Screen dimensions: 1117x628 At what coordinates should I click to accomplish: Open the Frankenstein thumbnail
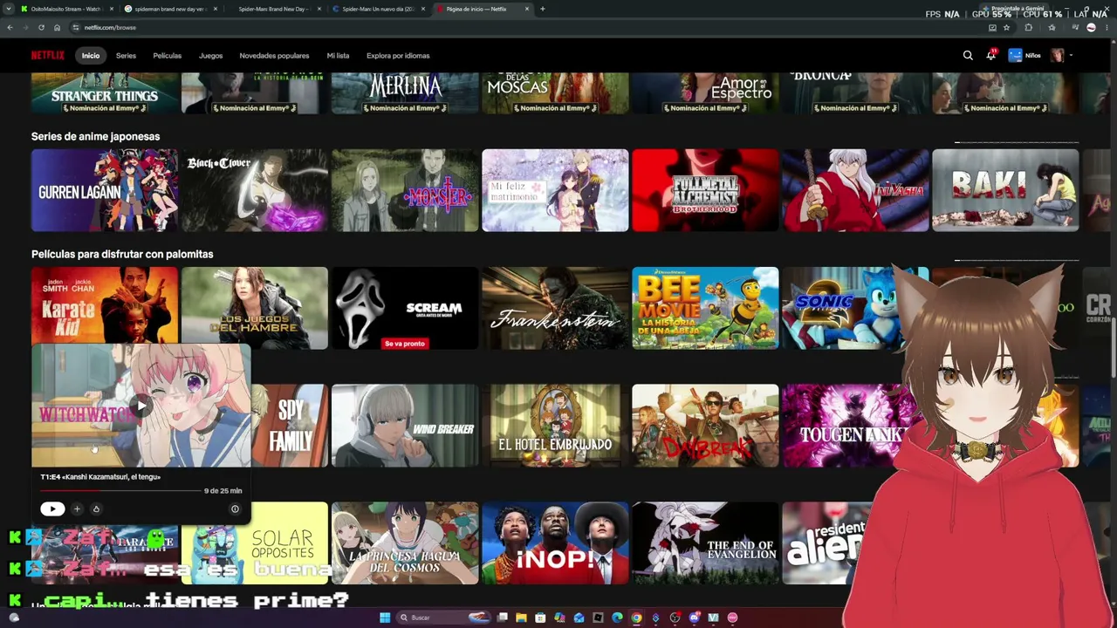(x=555, y=308)
